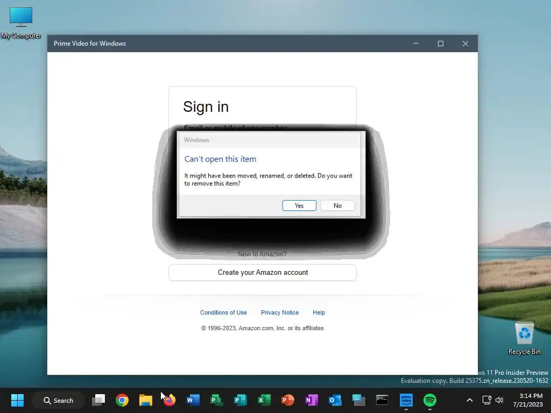Click the Amazon copyright notice text
551x413 pixels.
pyautogui.click(x=263, y=328)
